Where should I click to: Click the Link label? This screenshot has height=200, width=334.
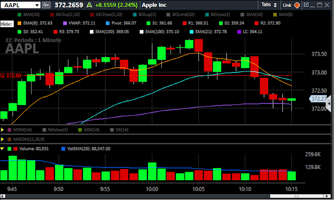pos(287,5)
